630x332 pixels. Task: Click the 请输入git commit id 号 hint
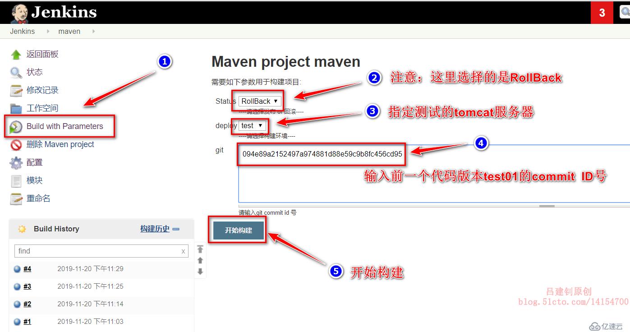coord(267,212)
